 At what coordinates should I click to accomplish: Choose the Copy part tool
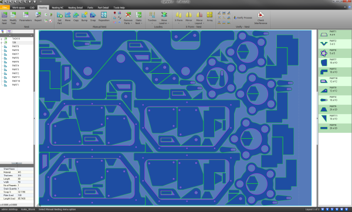click(76, 17)
